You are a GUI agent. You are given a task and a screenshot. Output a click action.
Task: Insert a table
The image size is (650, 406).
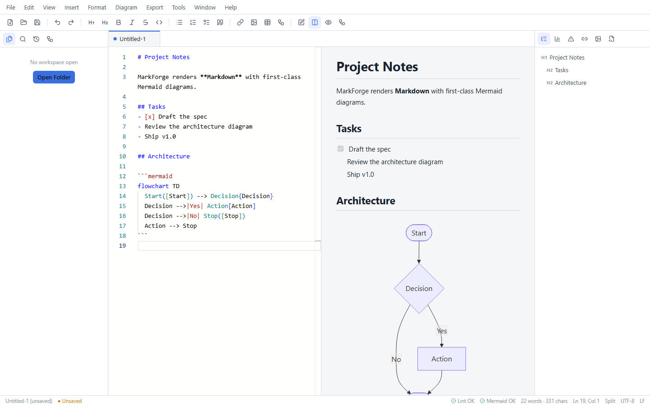(x=268, y=23)
